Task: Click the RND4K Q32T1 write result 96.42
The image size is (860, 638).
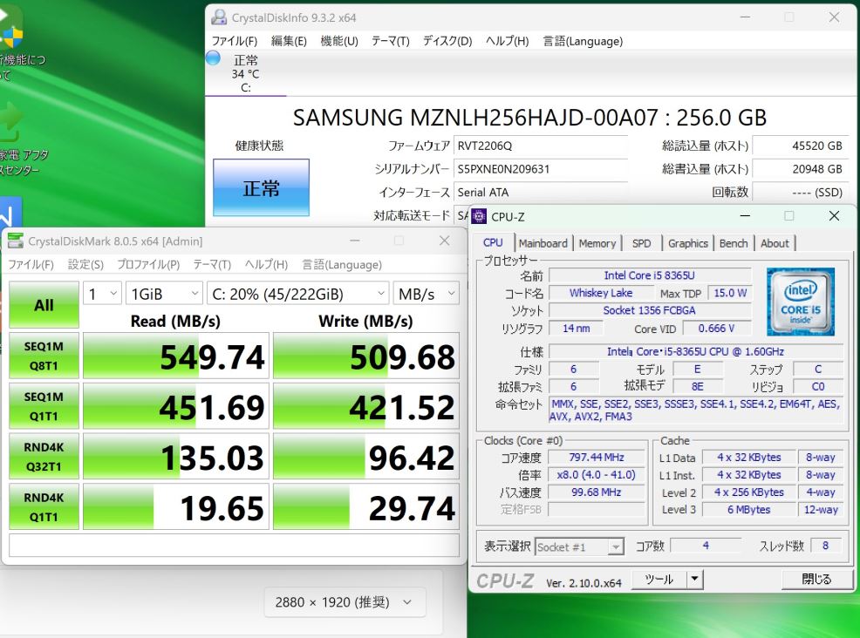Action: 366,457
